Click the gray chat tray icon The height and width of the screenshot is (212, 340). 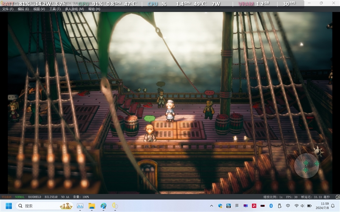(x=237, y=206)
